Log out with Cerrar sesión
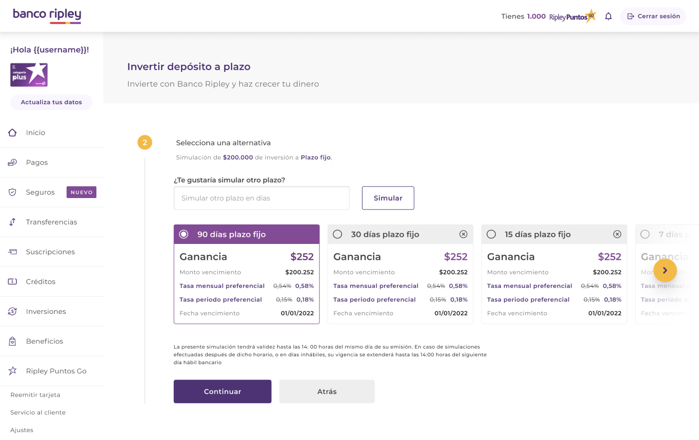 click(653, 16)
